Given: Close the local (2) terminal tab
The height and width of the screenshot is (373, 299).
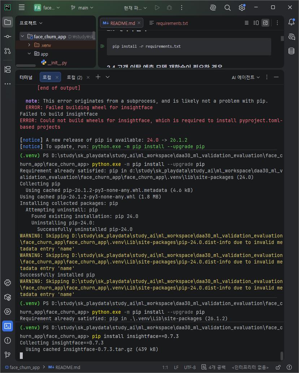Looking at the screenshot, I should click(x=88, y=77).
